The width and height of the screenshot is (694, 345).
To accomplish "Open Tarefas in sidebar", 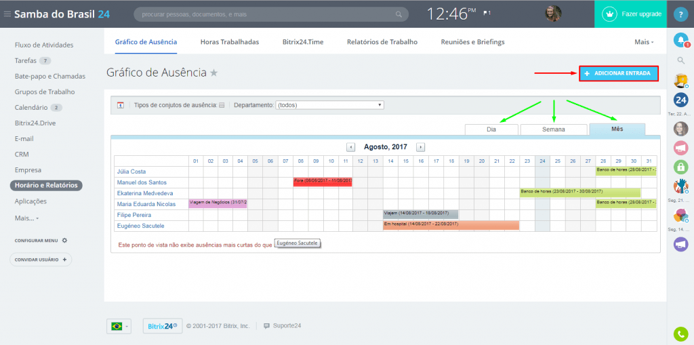I will [26, 60].
